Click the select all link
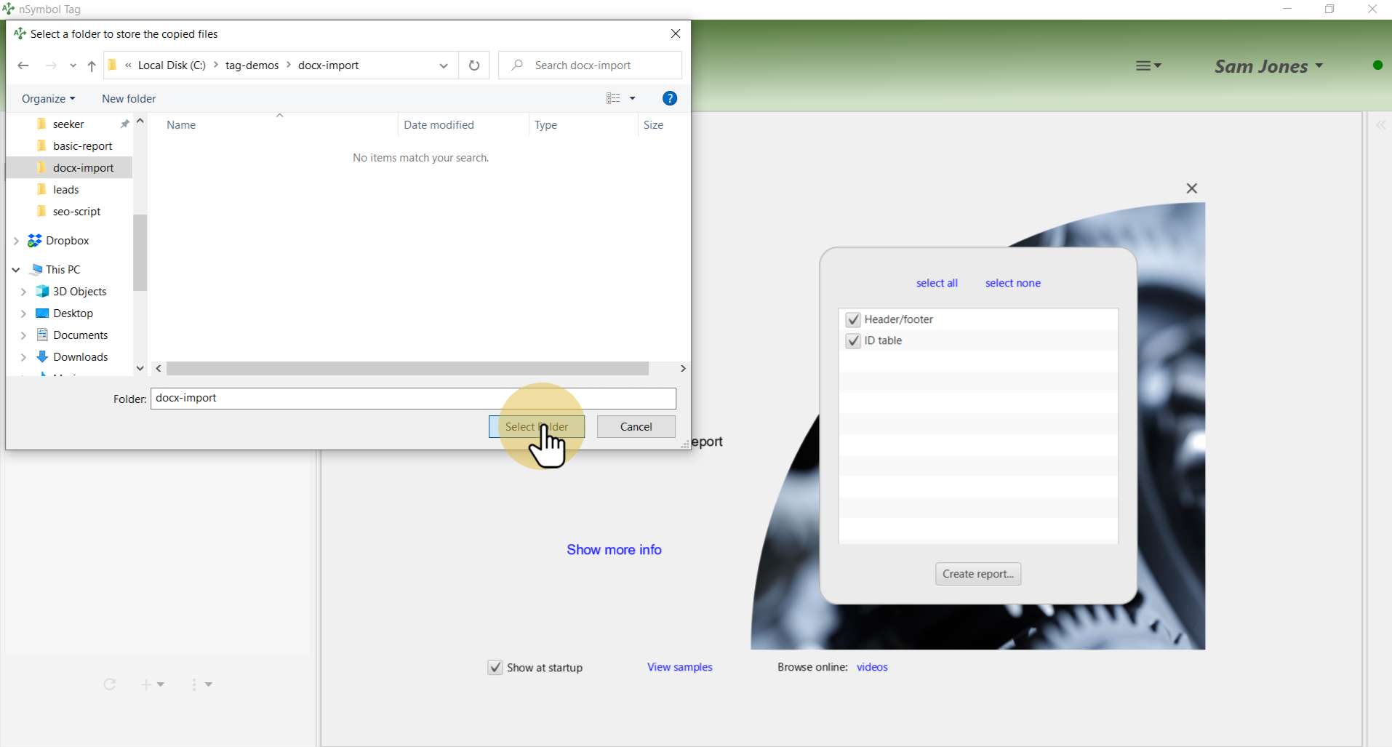 [x=937, y=283]
